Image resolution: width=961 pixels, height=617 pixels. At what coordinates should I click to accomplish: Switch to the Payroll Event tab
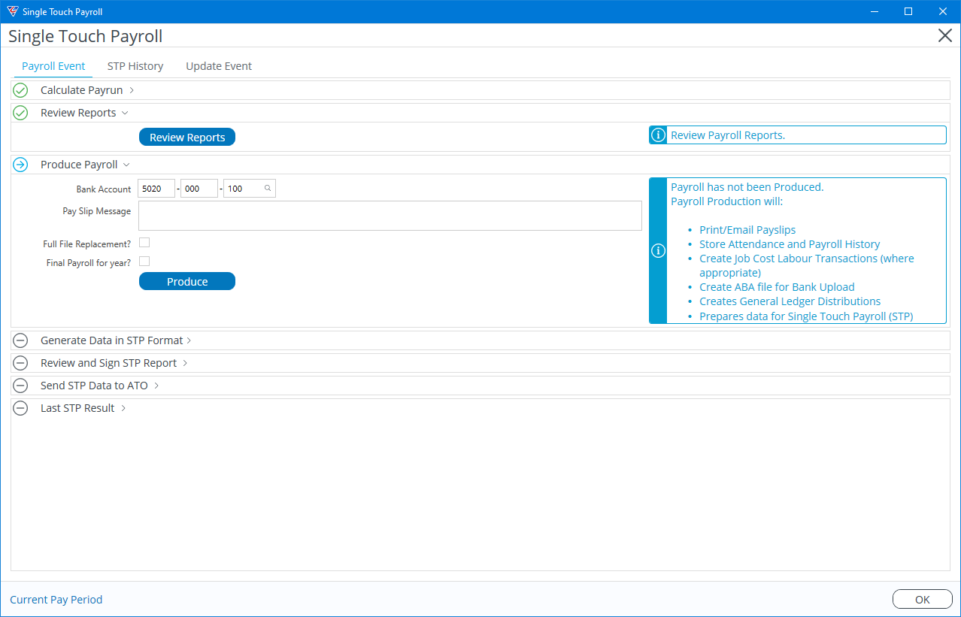pyautogui.click(x=53, y=66)
